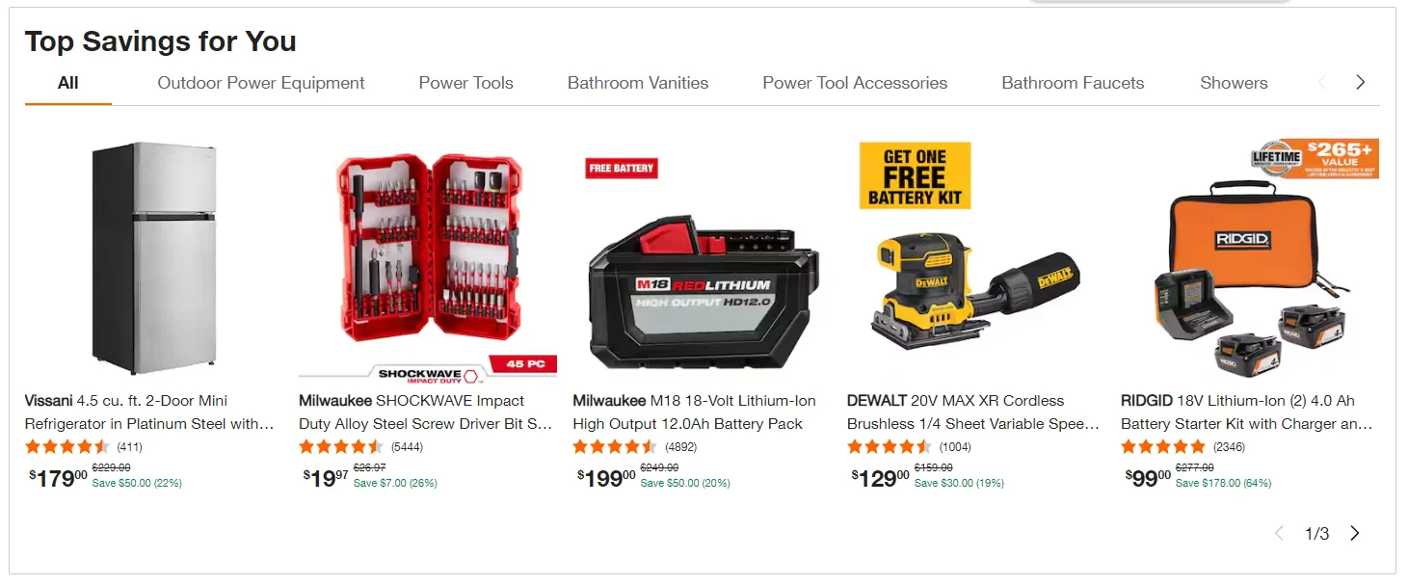The image size is (1408, 585).
Task: Click the GET ONE FREE BATTERY KIT badge
Action: (915, 175)
